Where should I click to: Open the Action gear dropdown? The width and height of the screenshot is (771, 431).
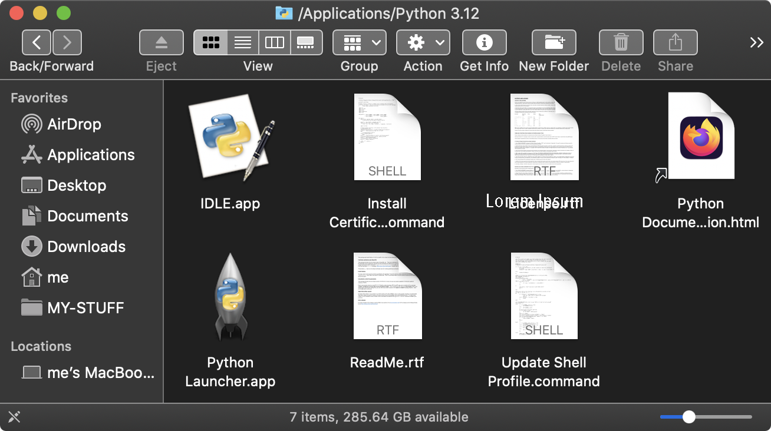pyautogui.click(x=423, y=42)
